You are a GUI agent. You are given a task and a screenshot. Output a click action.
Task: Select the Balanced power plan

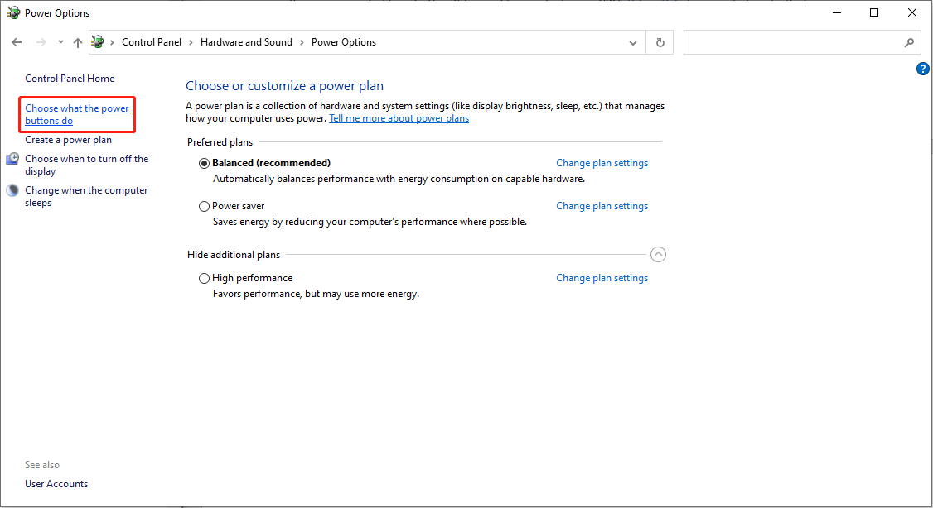pyautogui.click(x=204, y=162)
